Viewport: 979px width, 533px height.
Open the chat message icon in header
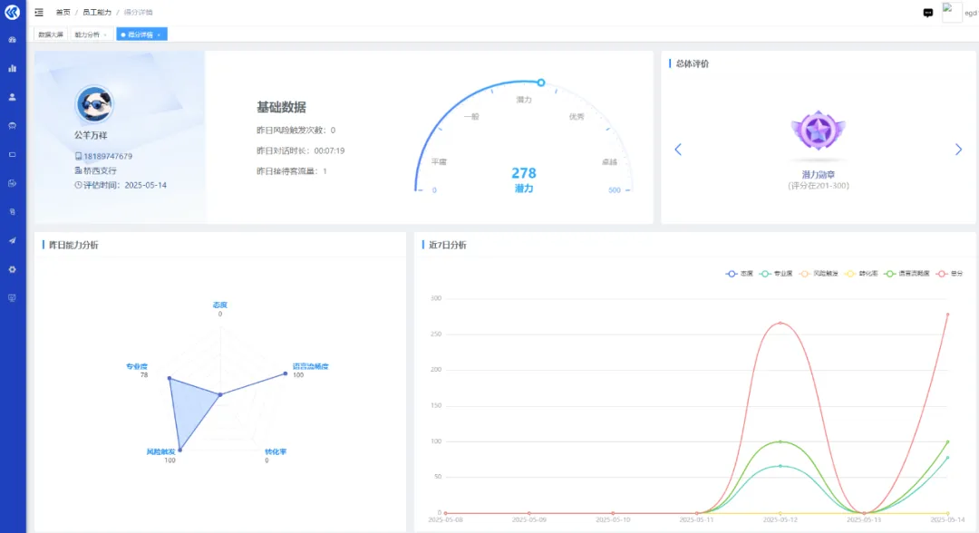point(928,13)
